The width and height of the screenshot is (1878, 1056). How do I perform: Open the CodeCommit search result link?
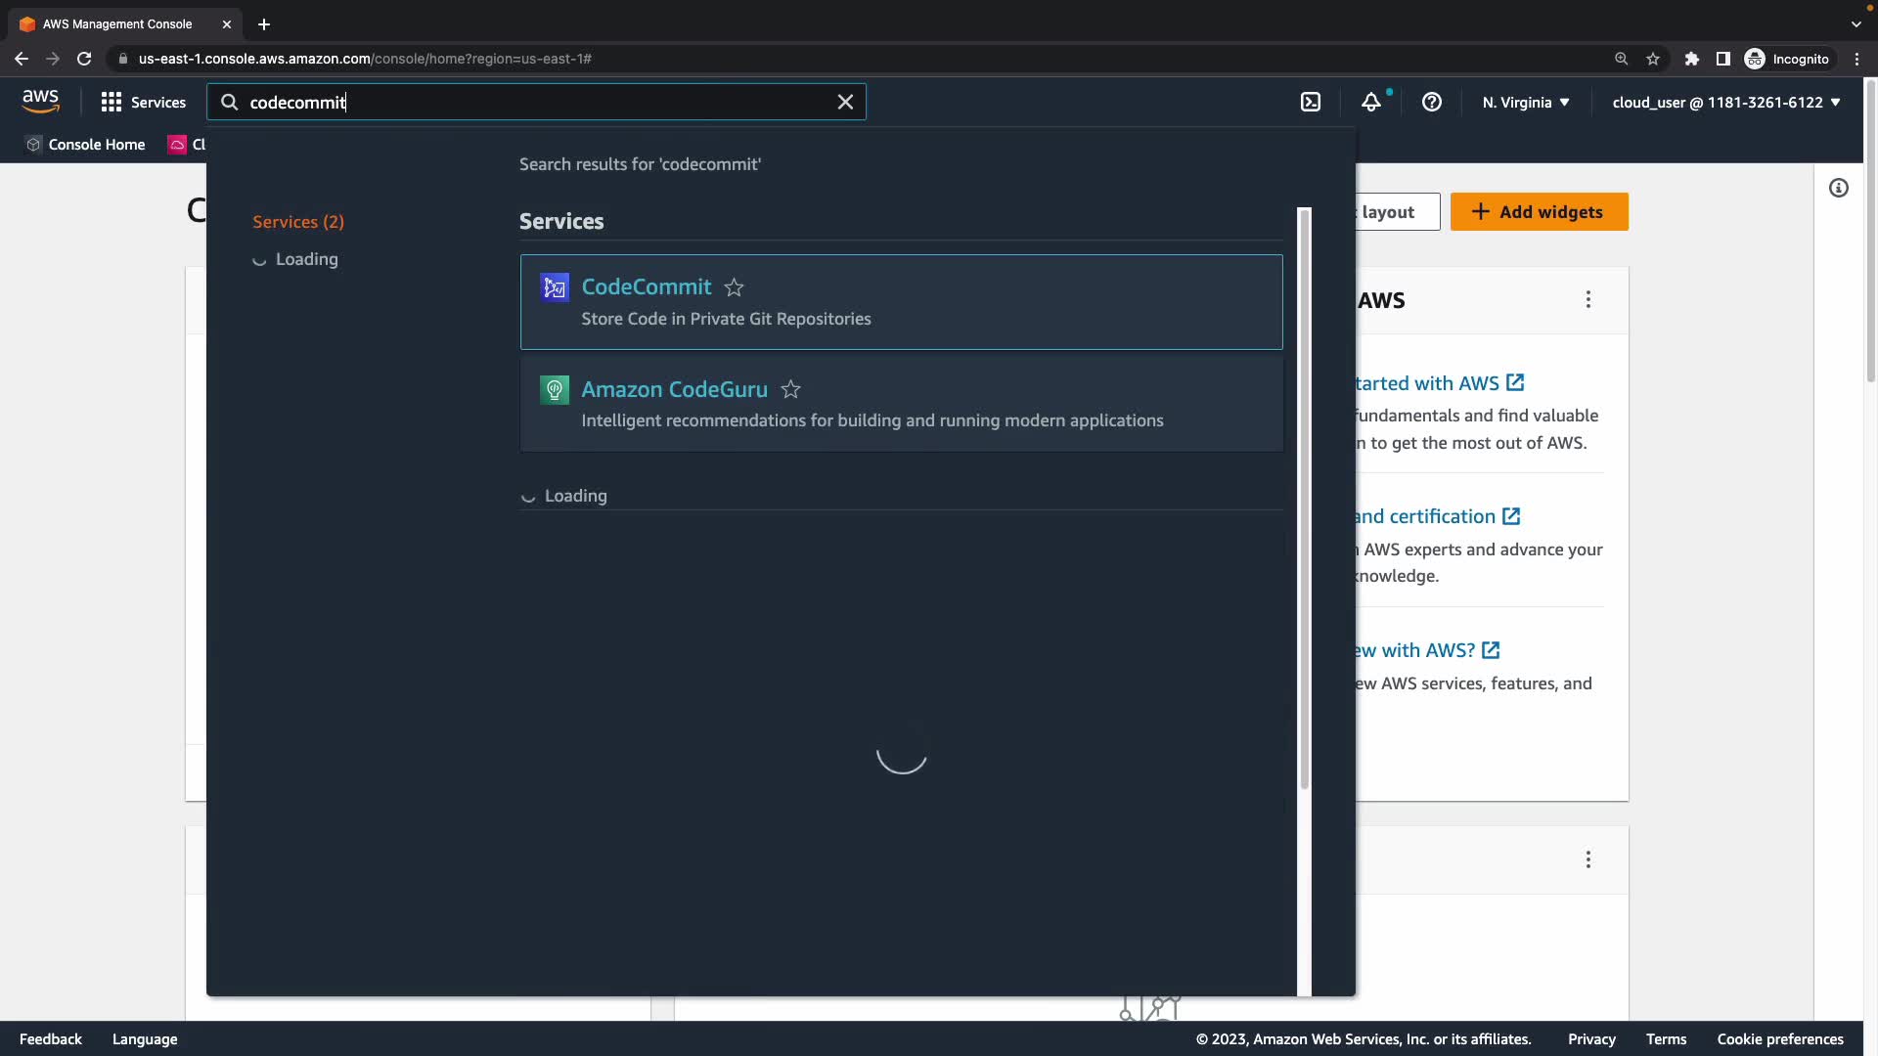click(x=646, y=286)
